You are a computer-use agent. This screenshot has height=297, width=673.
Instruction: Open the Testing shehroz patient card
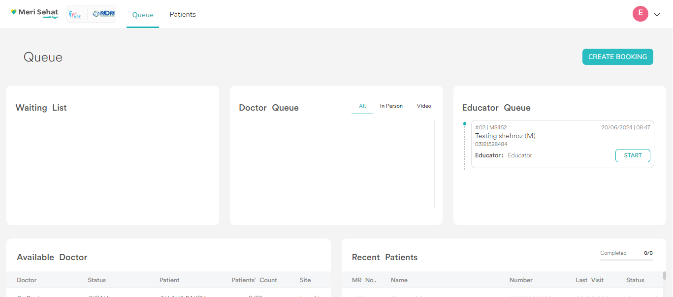click(542, 138)
